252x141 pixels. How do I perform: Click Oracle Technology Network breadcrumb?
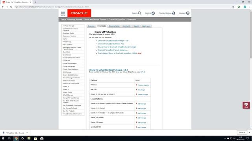(x=71, y=19)
